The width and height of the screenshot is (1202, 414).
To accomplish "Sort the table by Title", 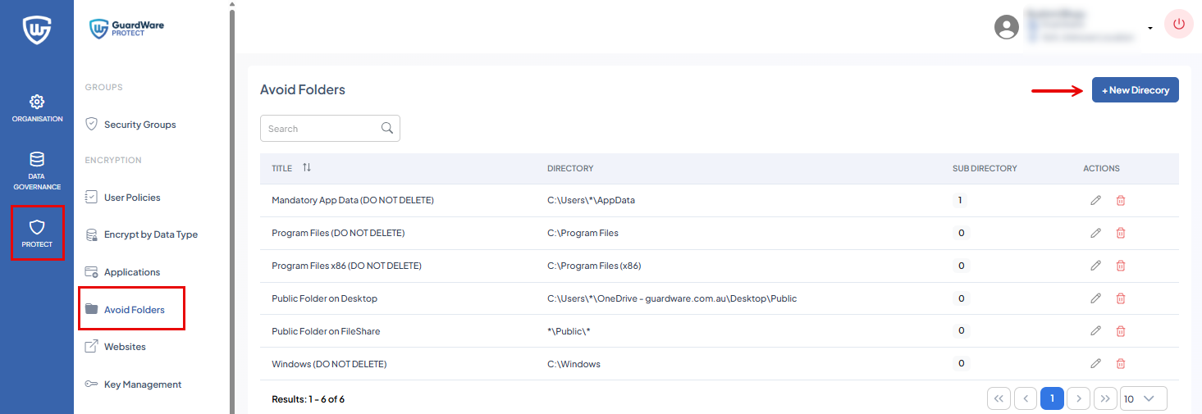I will click(x=307, y=167).
